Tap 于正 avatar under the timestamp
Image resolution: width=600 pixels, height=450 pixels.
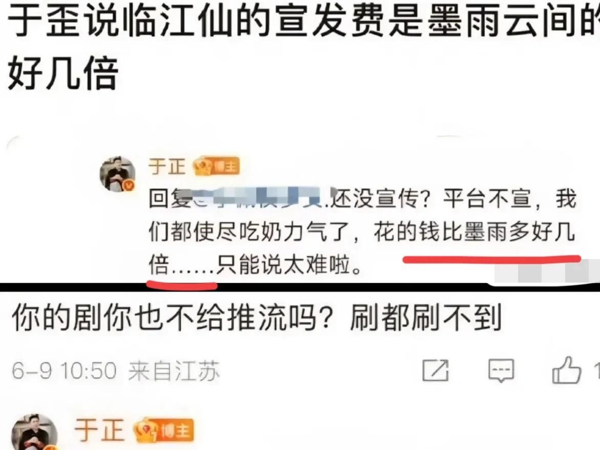tap(34, 432)
